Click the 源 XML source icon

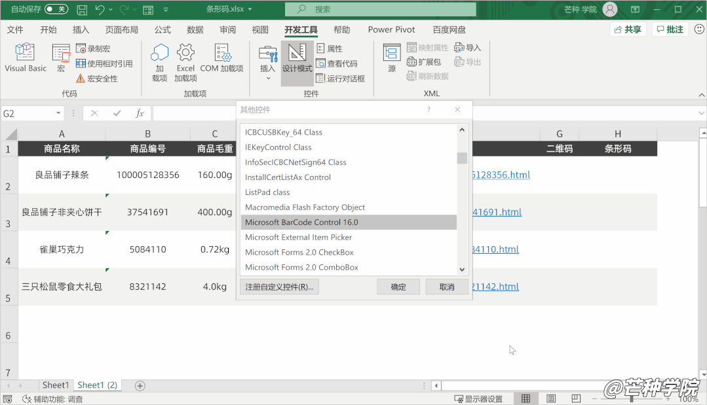[x=392, y=58]
